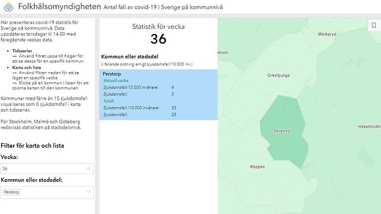Click the 'Totalt' label in Perstorp card
This screenshot has width=381, height=214.
click(108, 101)
